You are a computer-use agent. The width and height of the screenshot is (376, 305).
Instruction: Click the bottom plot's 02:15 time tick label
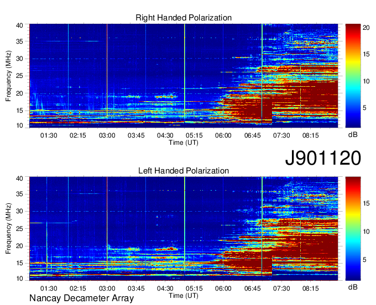pyautogui.click(x=78, y=288)
